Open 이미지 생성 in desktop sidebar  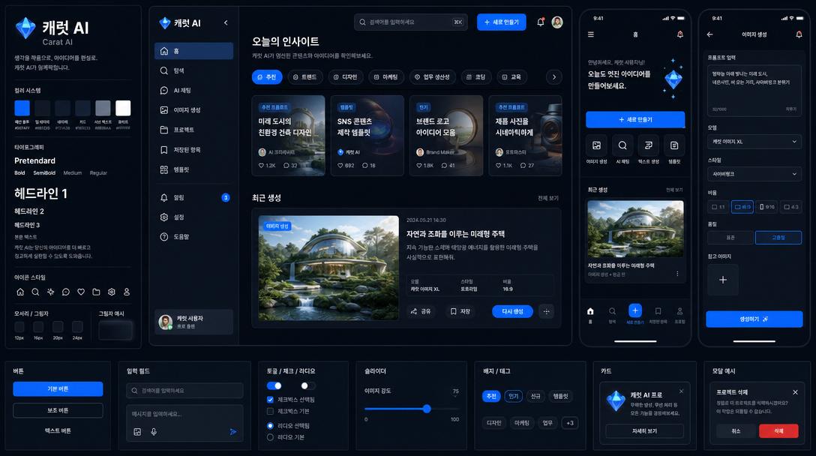point(193,110)
